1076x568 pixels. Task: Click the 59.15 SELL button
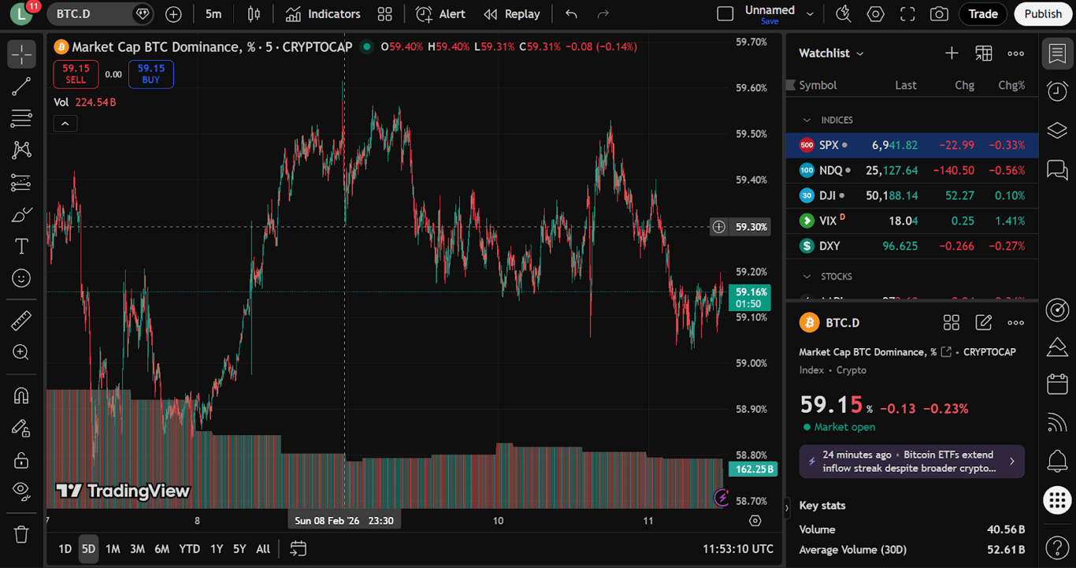76,74
